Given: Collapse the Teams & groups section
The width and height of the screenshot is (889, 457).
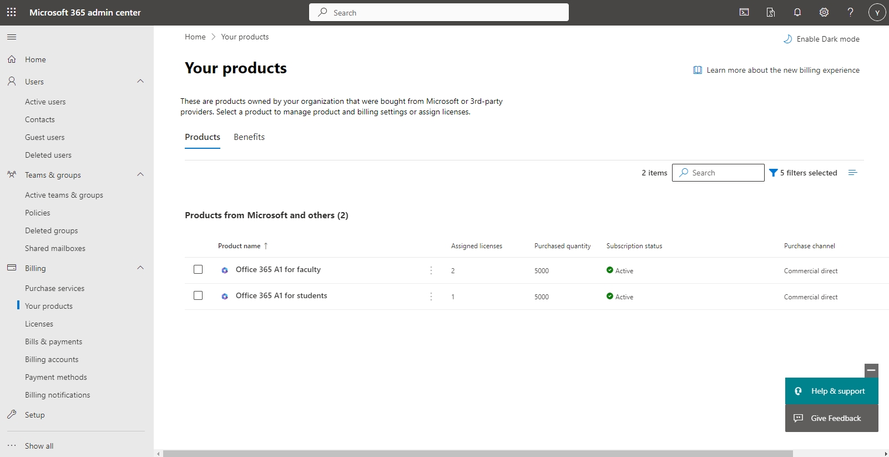Looking at the screenshot, I should coord(140,175).
